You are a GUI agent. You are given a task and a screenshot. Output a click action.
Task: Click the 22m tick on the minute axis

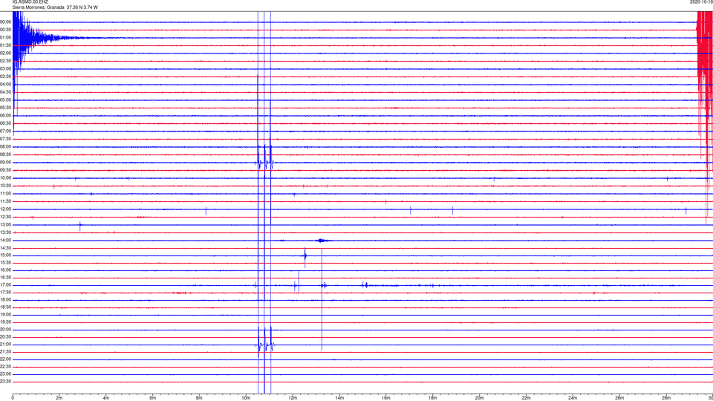coord(526,398)
